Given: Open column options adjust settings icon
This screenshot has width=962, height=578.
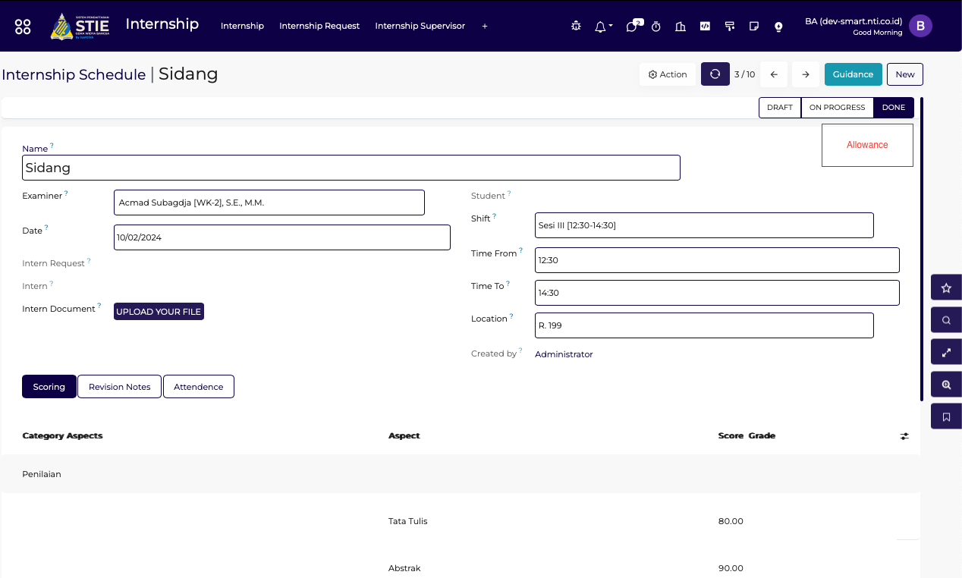Looking at the screenshot, I should tap(904, 436).
